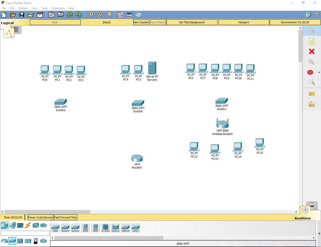The height and width of the screenshot is (247, 321).
Task: Click the Copy icon in the toolbar
Action: coord(51,15)
